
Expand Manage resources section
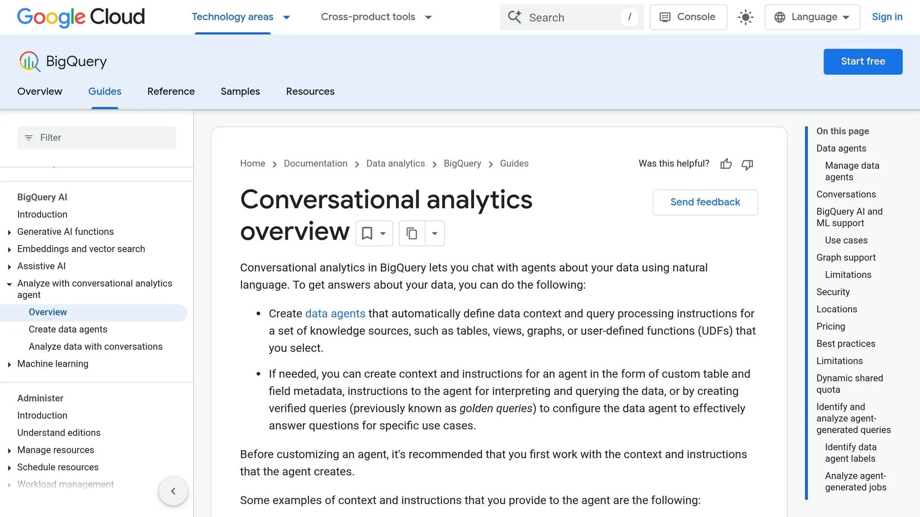point(9,451)
